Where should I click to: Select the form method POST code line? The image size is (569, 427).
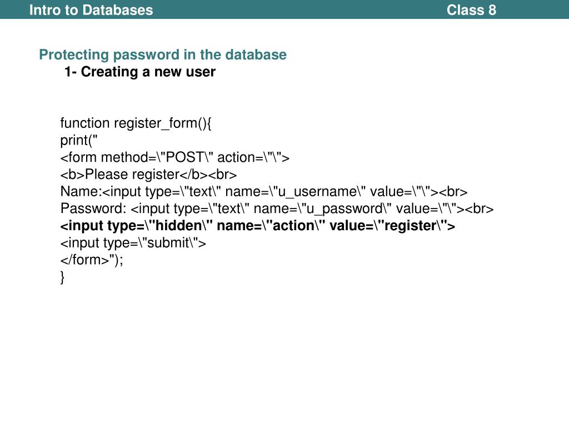pyautogui.click(x=175, y=157)
